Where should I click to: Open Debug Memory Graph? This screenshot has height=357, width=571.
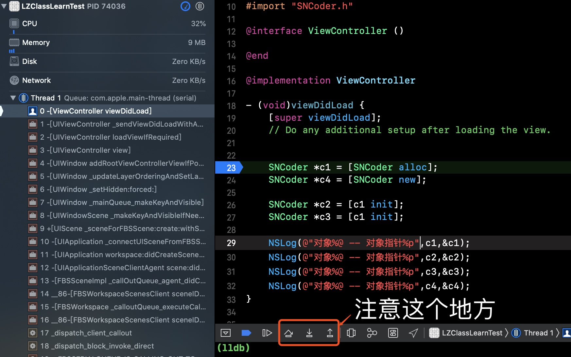click(372, 333)
